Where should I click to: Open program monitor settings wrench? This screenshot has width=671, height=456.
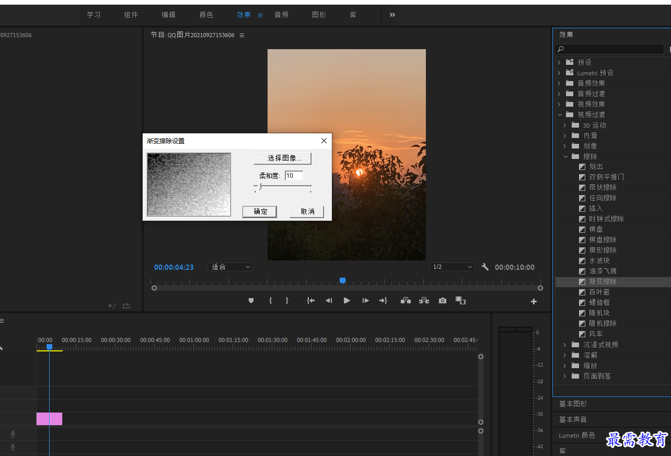[x=485, y=267]
